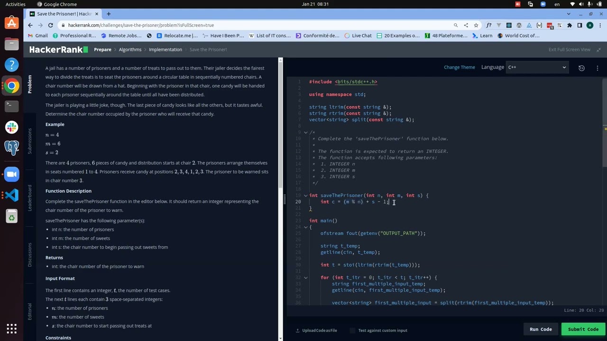This screenshot has width=607, height=341.
Task: Open the Jan 21 08:31 clock menu
Action: [x=315, y=4]
